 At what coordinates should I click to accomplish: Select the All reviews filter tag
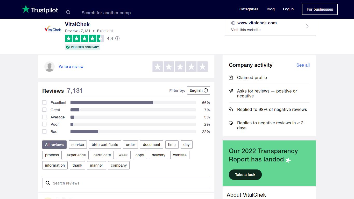[54, 145]
